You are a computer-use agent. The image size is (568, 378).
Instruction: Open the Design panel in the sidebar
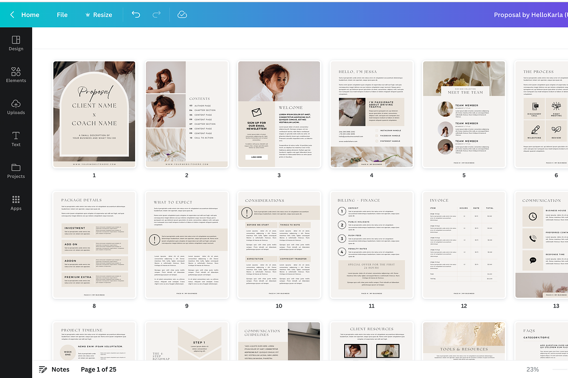click(x=16, y=43)
